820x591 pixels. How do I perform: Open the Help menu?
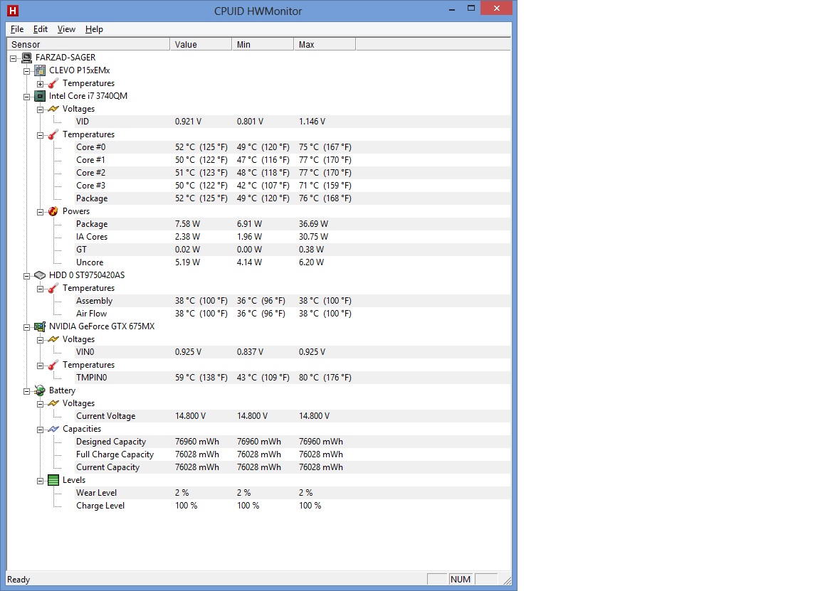94,29
